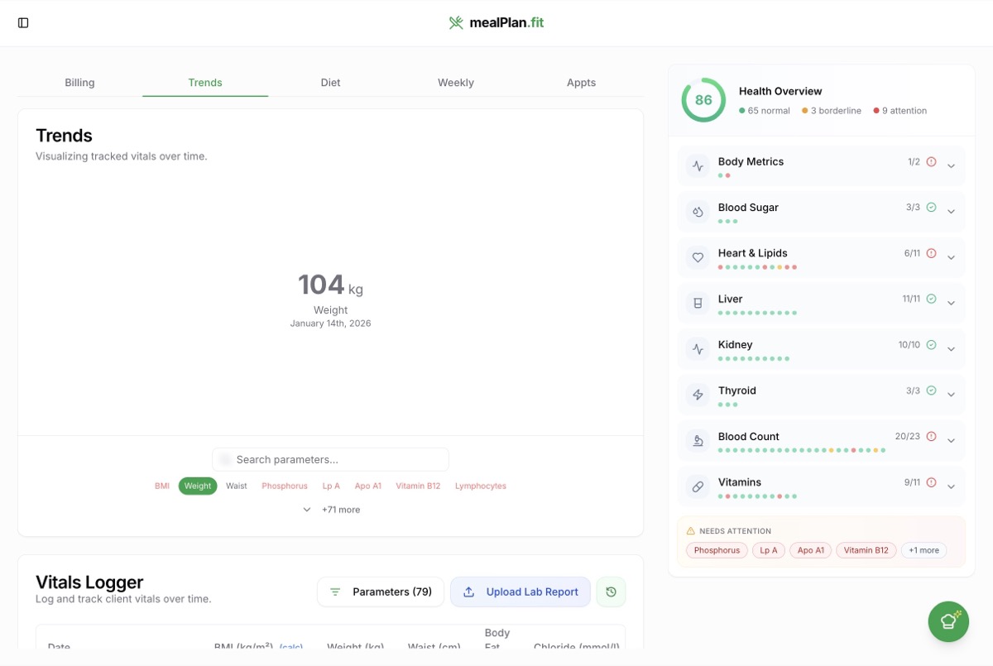Click the Heart & Lipids heart icon
This screenshot has width=993, height=666.
point(698,257)
